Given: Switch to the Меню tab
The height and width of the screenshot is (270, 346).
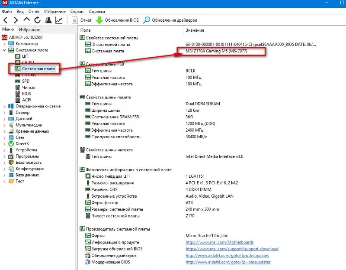Looking at the screenshot, I should (8, 29).
